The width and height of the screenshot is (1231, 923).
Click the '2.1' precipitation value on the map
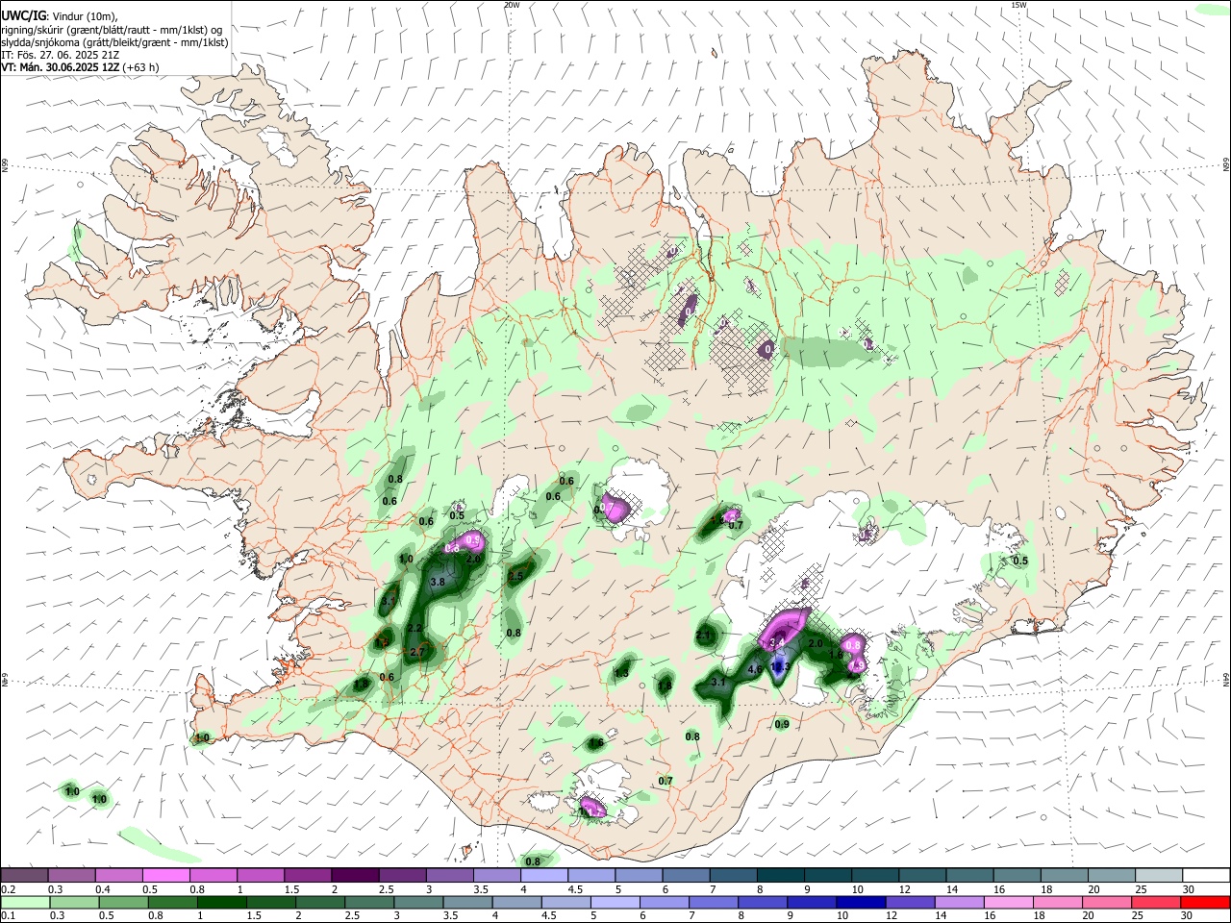(703, 636)
